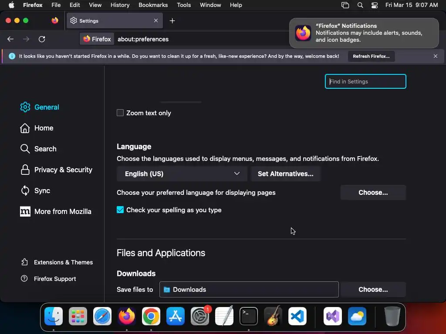446x334 pixels.
Task: Click Refresh Firefox... button
Action: coord(371,56)
